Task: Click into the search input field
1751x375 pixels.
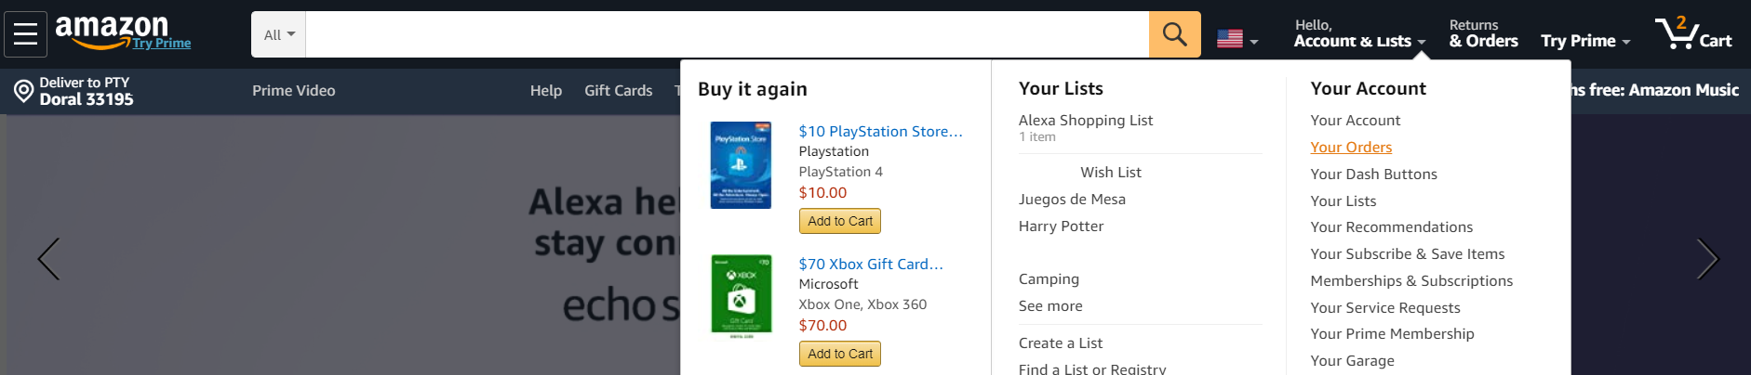Action: (x=728, y=34)
